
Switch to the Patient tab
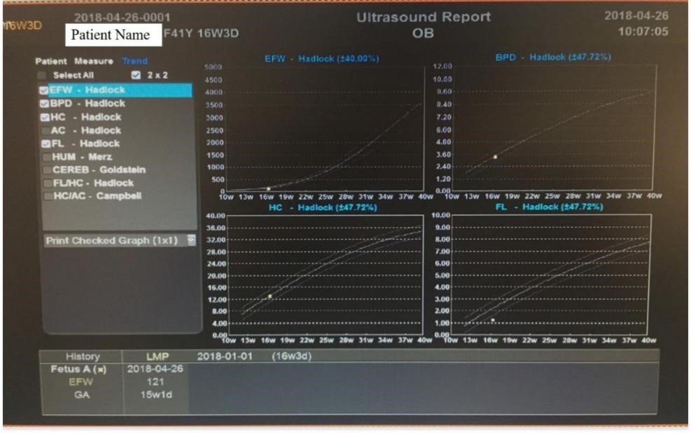[x=51, y=62]
